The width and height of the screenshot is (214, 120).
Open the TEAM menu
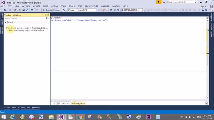coord(63,6)
